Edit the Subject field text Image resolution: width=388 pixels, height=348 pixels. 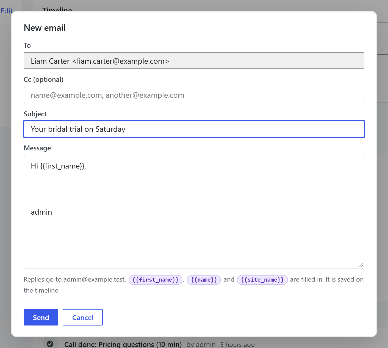click(x=194, y=129)
